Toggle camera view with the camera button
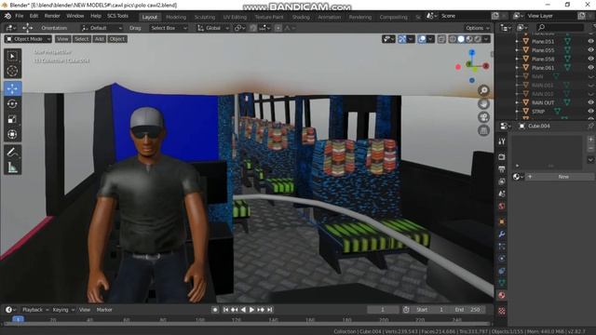 click(483, 117)
